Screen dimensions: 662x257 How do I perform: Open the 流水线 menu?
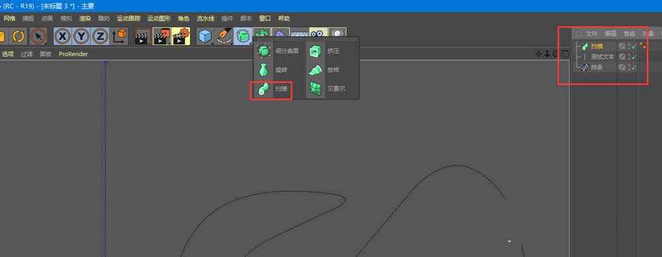click(206, 18)
